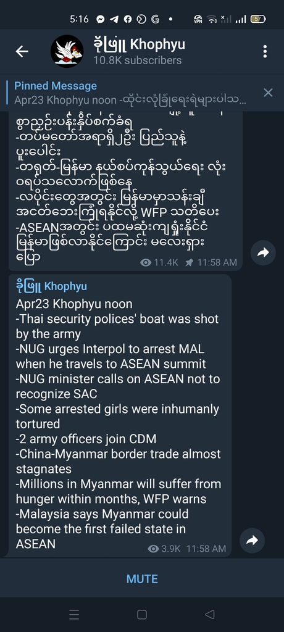This screenshot has width=284, height=632.
Task: Share the Burmese message via forward arrow
Action: 263,252
